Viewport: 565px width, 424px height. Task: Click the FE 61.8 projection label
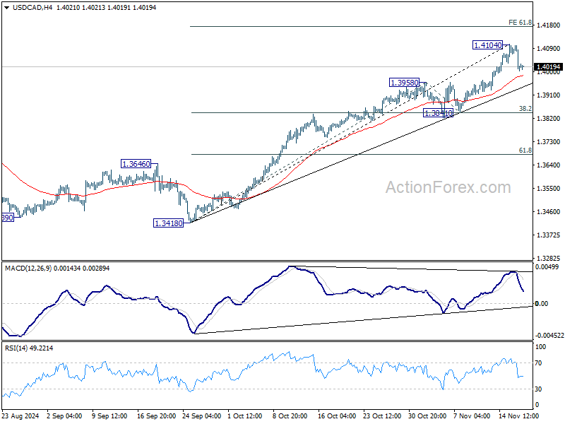[x=520, y=23]
